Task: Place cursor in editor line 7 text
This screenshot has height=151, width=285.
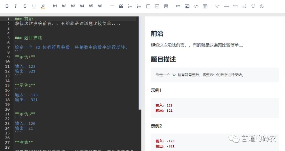Action: coord(71,47)
